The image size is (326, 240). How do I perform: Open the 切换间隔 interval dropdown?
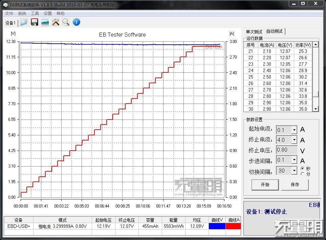(294, 170)
